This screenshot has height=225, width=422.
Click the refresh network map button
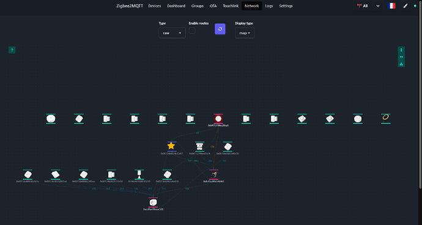click(x=220, y=29)
